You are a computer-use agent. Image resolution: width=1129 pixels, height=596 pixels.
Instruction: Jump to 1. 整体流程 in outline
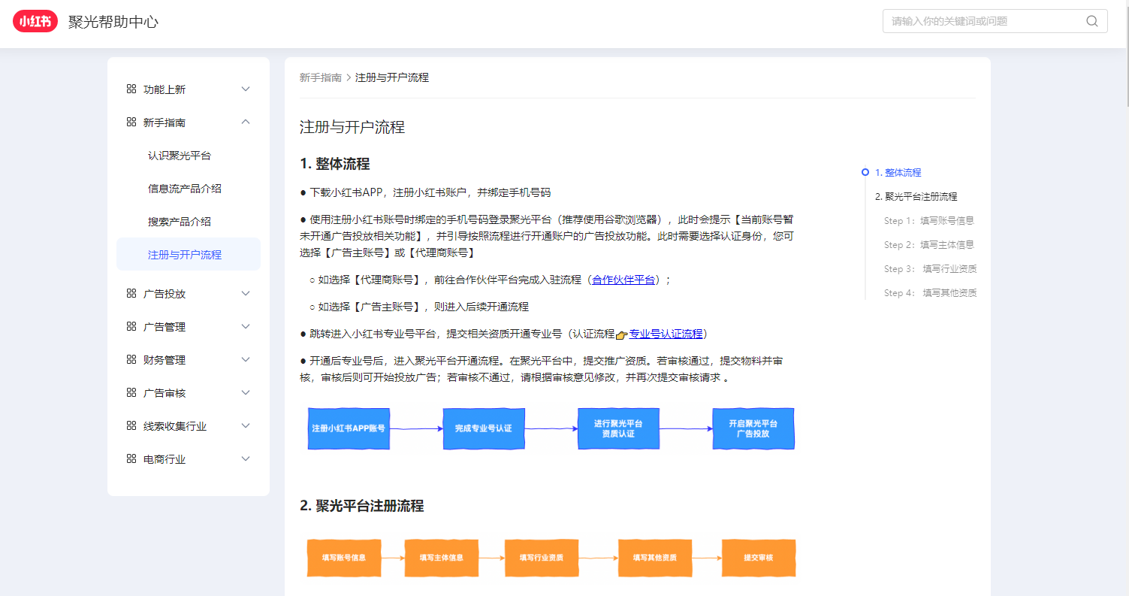[x=898, y=172]
